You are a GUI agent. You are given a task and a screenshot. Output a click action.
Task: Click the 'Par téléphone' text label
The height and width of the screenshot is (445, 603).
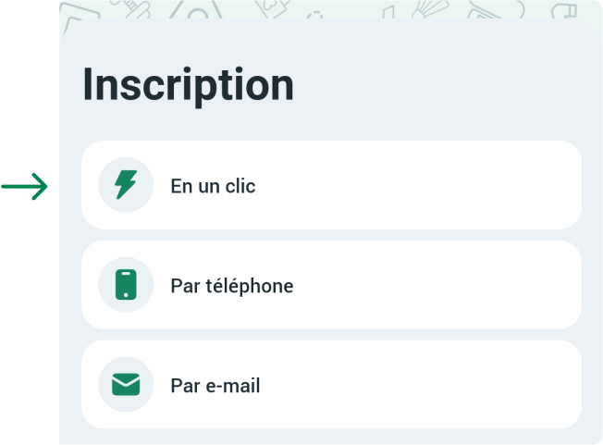point(231,286)
